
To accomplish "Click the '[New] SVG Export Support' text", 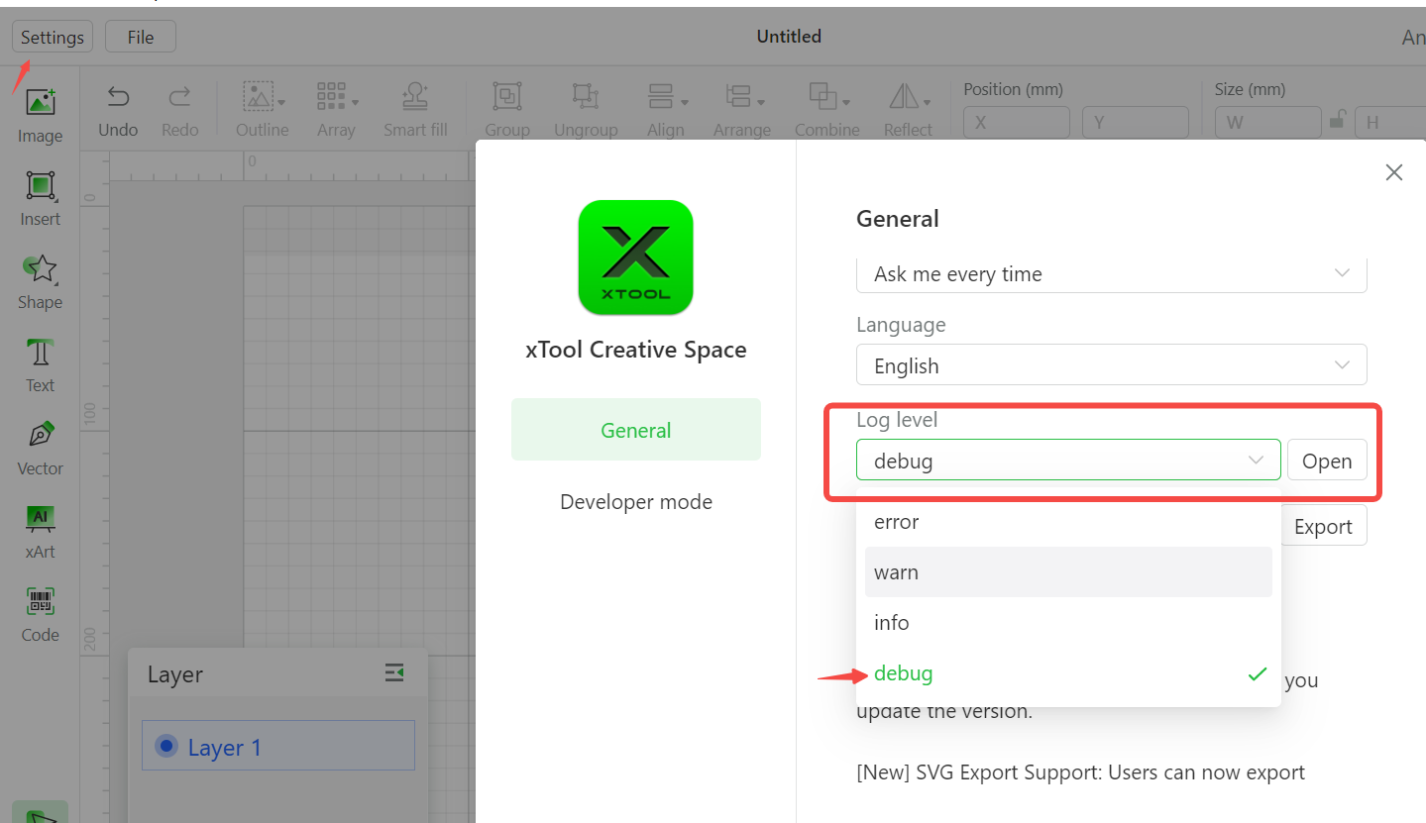I will click(x=1081, y=772).
